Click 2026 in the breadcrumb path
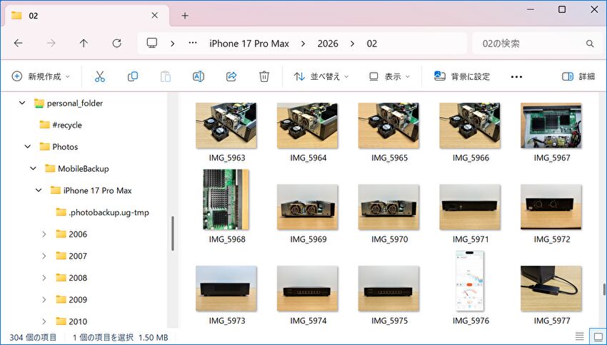Screen dimensions: 607x345 pyautogui.click(x=329, y=43)
